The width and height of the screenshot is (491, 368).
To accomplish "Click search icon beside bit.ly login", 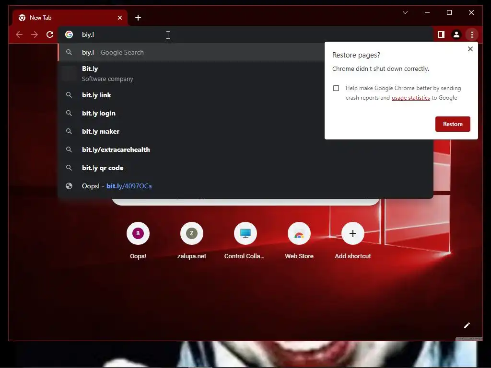I will coord(69,113).
